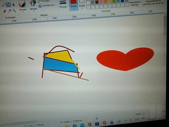Click the УКР language indicator in taskbar
Screen dimensions: 169x127
[x=143, y=119]
